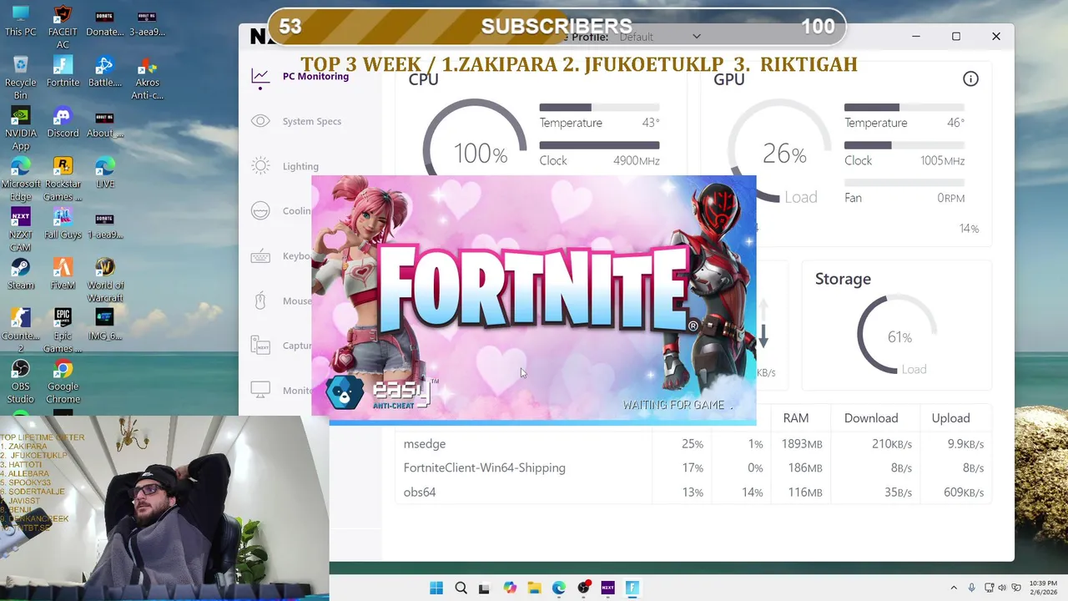The height and width of the screenshot is (601, 1068).
Task: Select Battle.net desktop shortcut
Action: pos(105,71)
